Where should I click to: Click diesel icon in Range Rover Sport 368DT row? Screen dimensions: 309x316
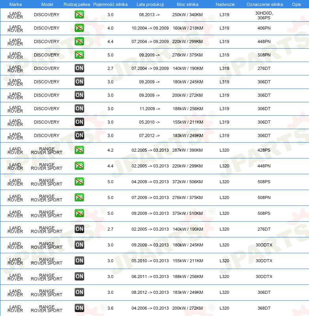click(x=79, y=308)
